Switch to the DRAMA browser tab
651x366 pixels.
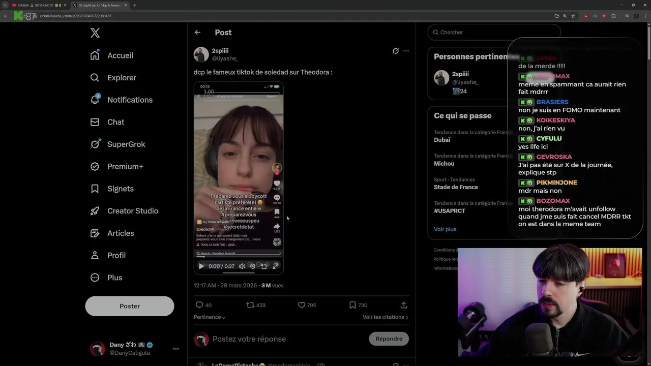39,5
